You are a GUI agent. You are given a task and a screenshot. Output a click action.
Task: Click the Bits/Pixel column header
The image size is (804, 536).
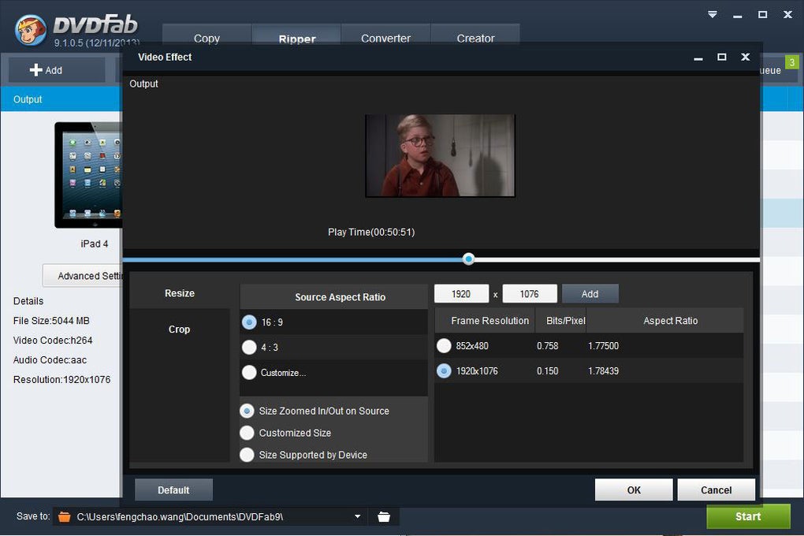(x=560, y=321)
